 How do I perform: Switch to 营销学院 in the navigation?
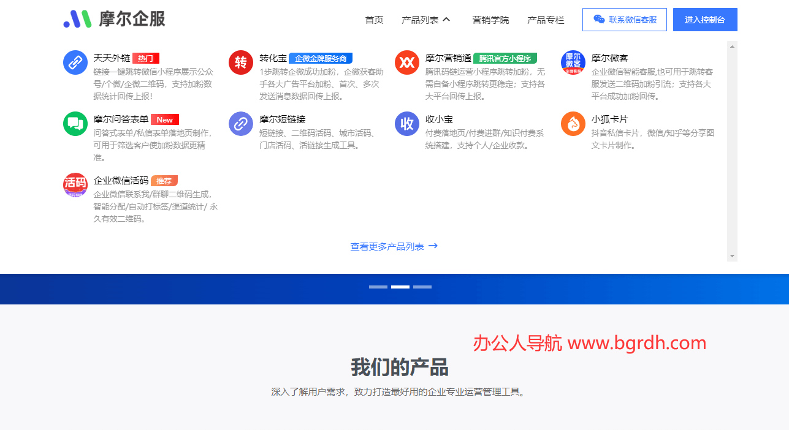[x=490, y=20]
